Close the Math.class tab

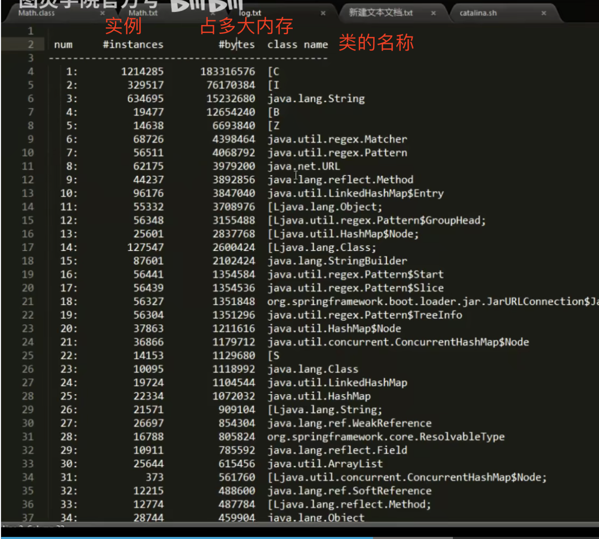point(102,13)
